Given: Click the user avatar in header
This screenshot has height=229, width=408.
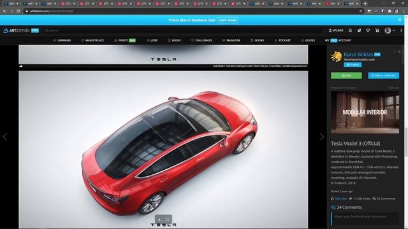Looking at the screenshot, I should (x=388, y=31).
